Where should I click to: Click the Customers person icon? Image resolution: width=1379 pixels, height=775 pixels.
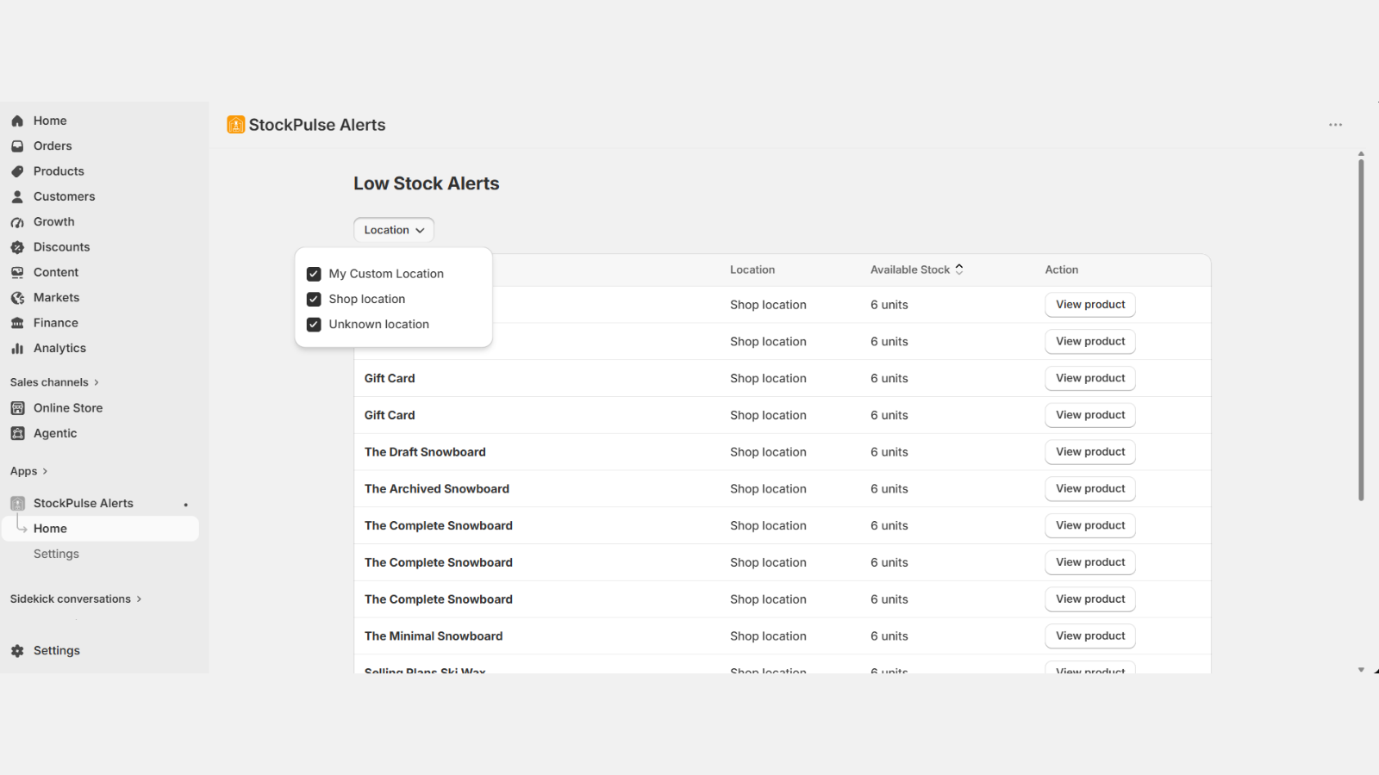[x=17, y=197]
